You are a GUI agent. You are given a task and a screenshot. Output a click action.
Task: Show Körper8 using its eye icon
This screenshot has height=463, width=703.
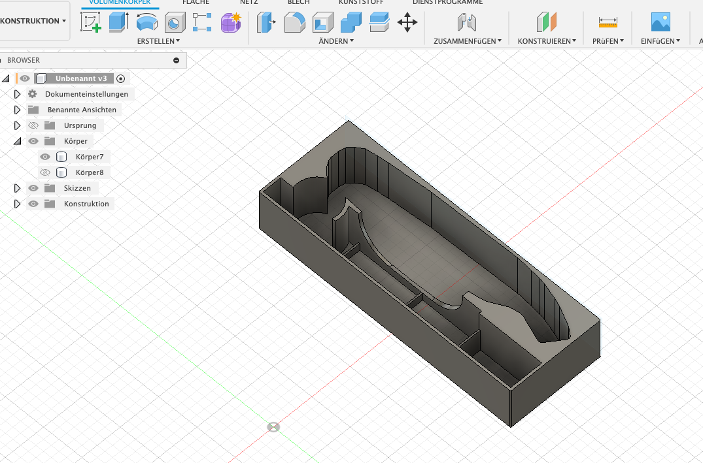pyautogui.click(x=45, y=172)
